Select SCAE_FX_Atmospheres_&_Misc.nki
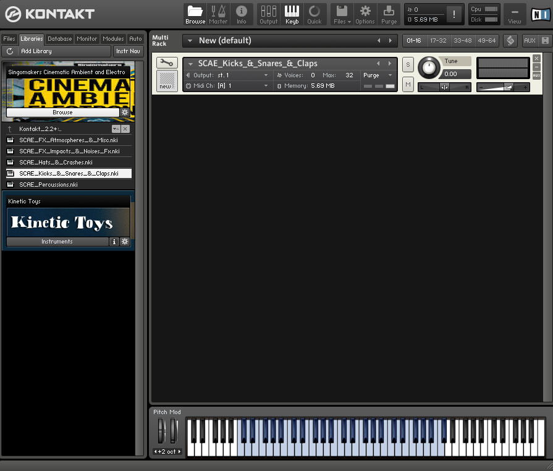Image resolution: width=553 pixels, height=471 pixels. [69, 140]
